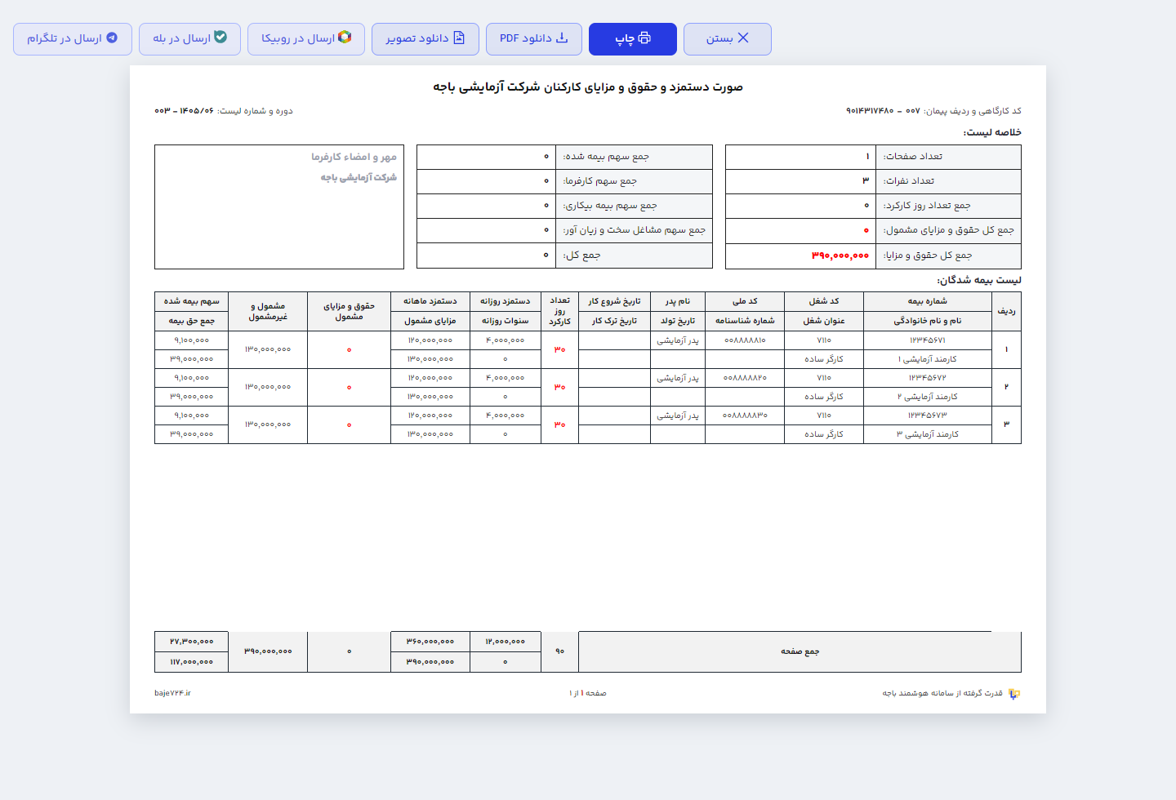Image resolution: width=1176 pixels, height=800 pixels.
Task: Click the red total value beside "جمع کل حقوق و مزایا"
Action: coord(840,256)
